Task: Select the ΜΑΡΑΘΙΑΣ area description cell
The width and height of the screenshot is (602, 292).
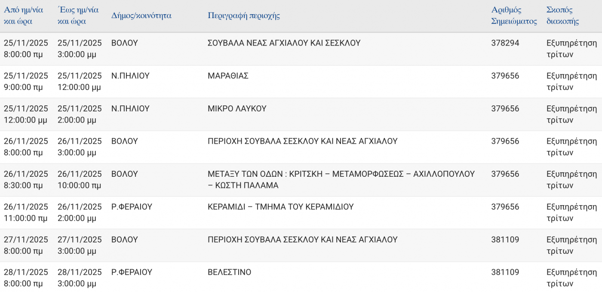Action: point(228,76)
